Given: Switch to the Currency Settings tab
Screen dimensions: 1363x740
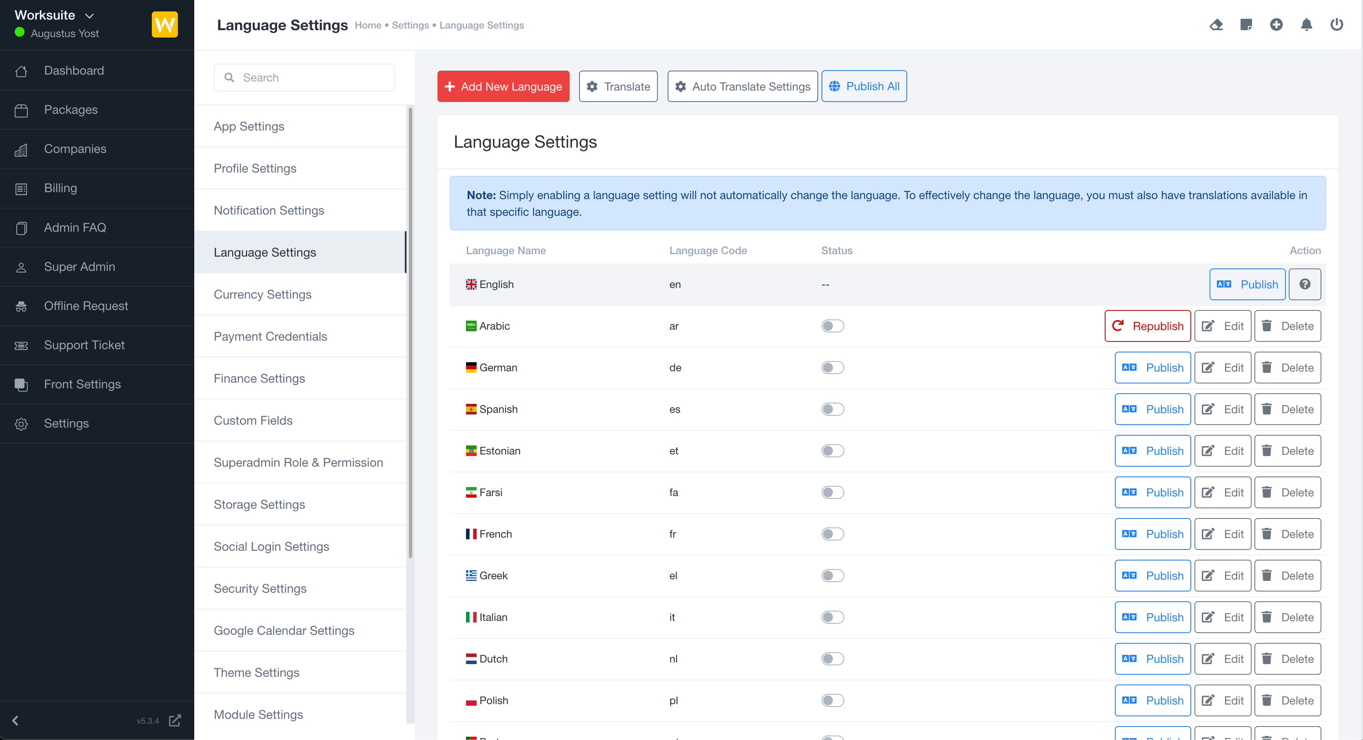Looking at the screenshot, I should (x=262, y=294).
